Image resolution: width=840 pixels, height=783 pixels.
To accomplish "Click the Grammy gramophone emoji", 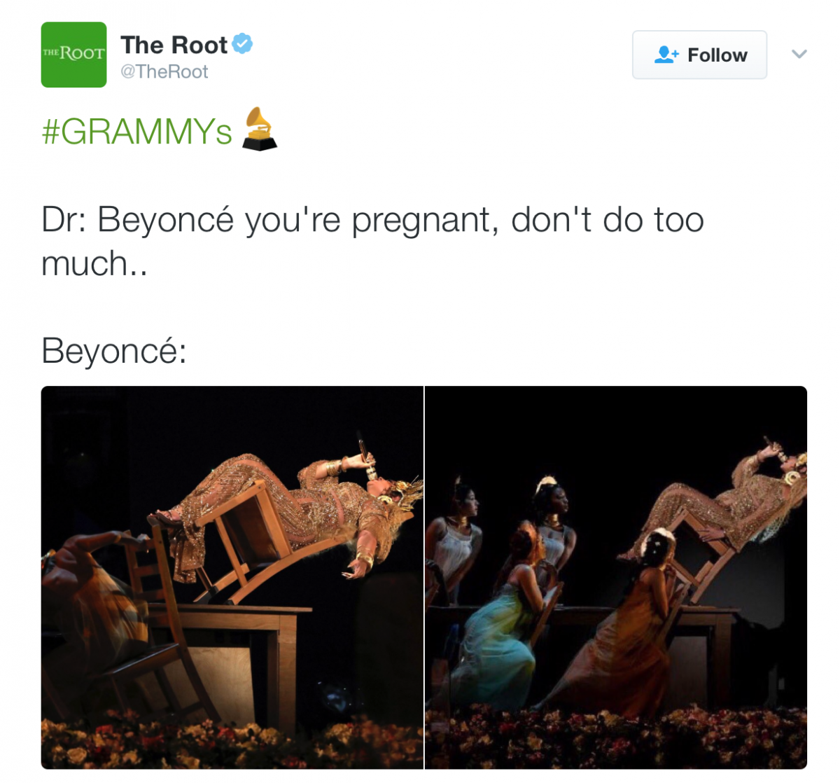I will click(x=259, y=129).
